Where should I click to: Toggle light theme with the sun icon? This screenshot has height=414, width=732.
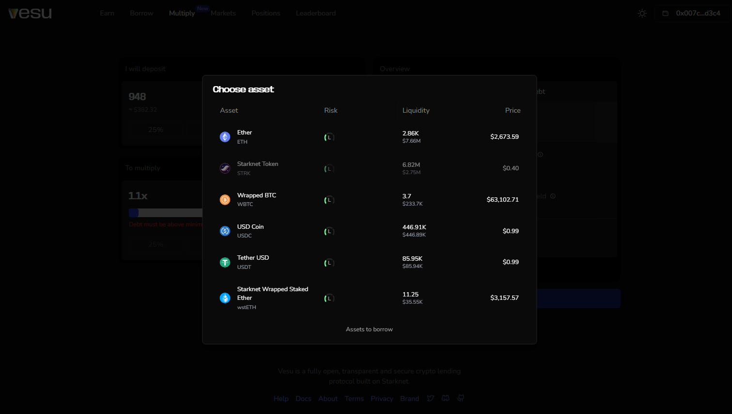tap(642, 14)
